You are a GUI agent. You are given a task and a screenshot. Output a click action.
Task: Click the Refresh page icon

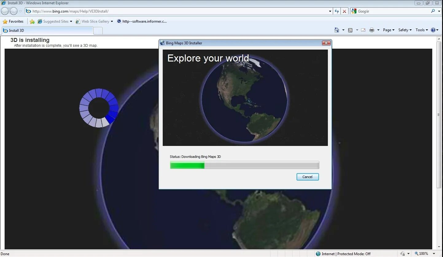pos(337,11)
